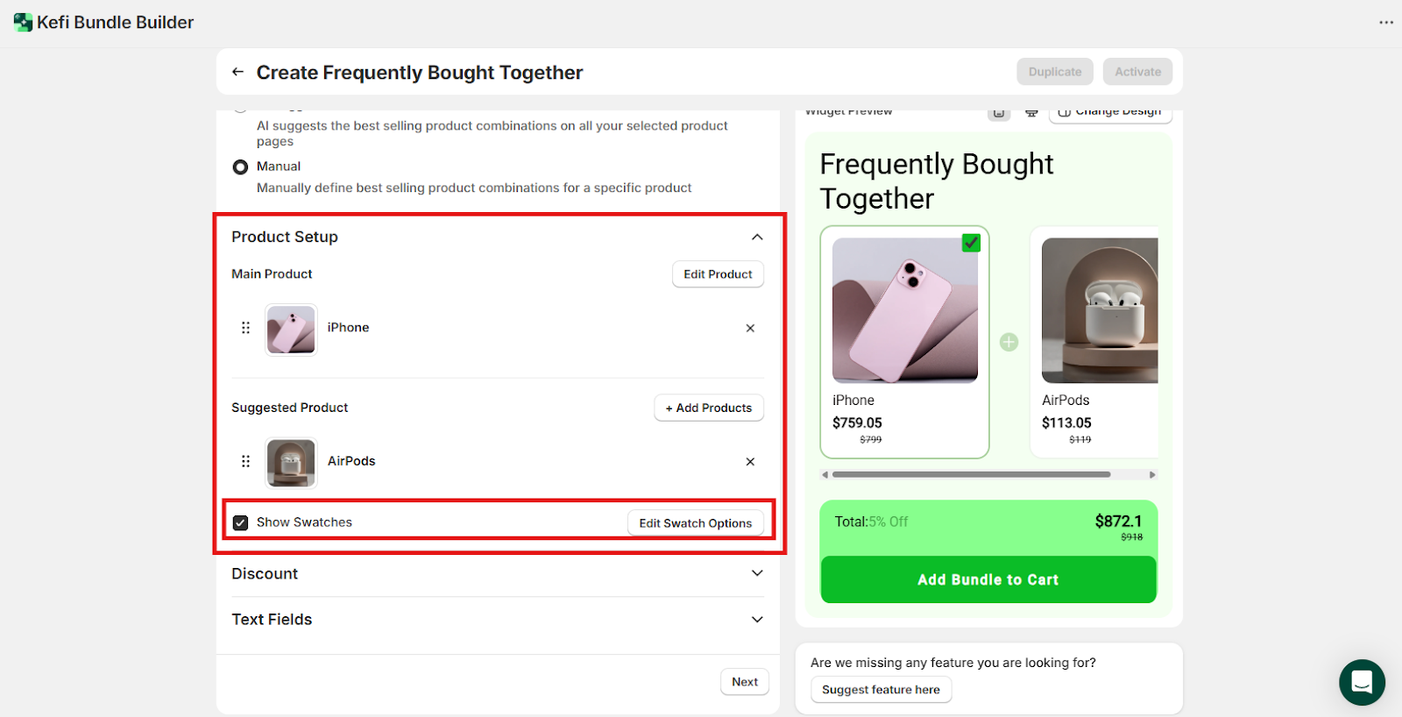
Task: Expand the Discount section
Action: coord(757,573)
